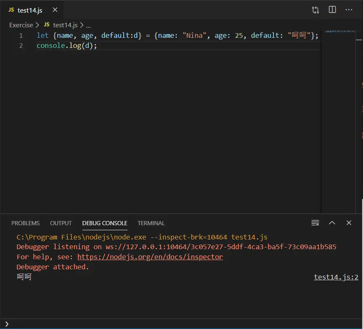Click line number 2 in gutter

(x=21, y=46)
